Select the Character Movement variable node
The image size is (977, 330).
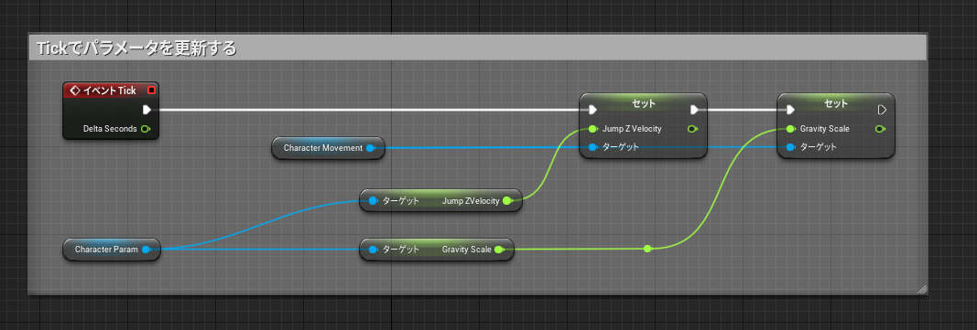(329, 148)
